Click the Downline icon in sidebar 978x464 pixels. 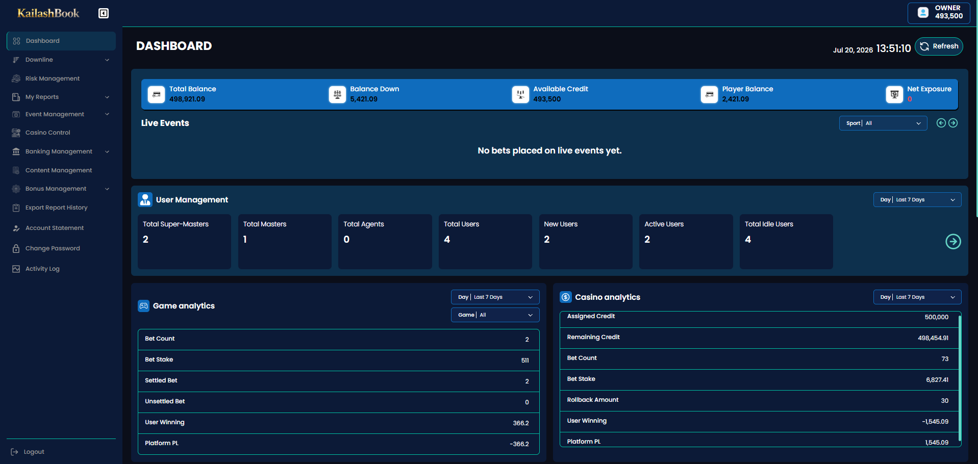(16, 60)
